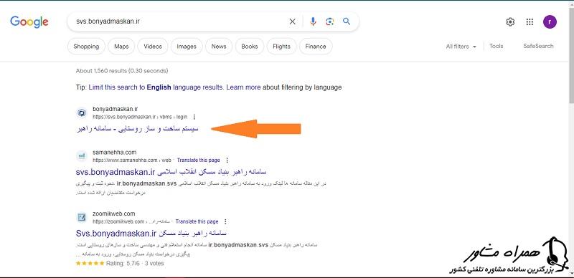Open samanehha.com result title link
This screenshot has width=574, height=278.
pos(171,172)
